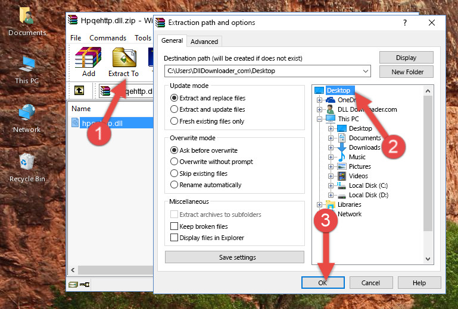Open the Network desktop icon
Image resolution: width=458 pixels, height=309 pixels.
point(27,112)
